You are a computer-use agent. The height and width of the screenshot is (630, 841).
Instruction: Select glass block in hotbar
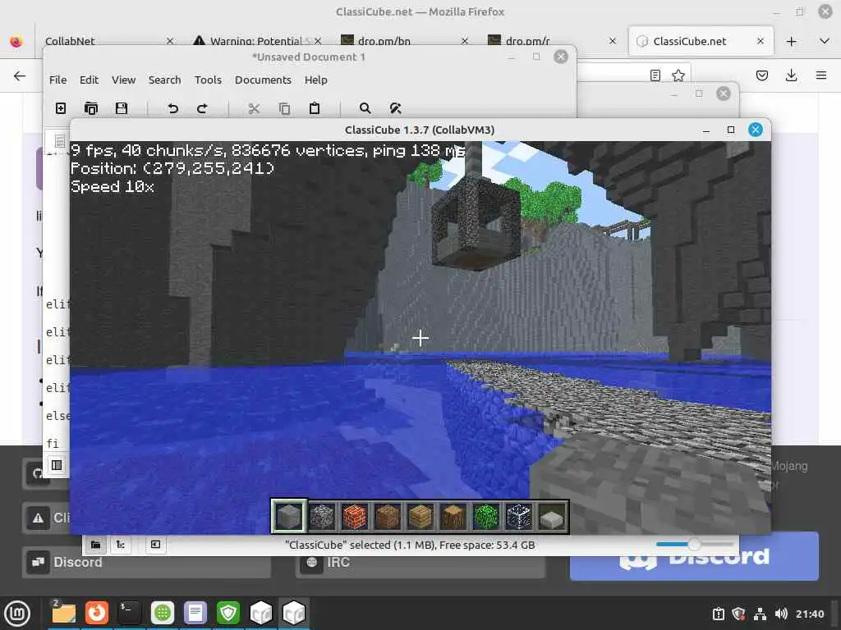pyautogui.click(x=519, y=517)
